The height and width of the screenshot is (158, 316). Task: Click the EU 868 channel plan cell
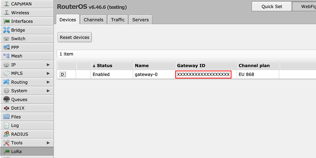pyautogui.click(x=258, y=75)
